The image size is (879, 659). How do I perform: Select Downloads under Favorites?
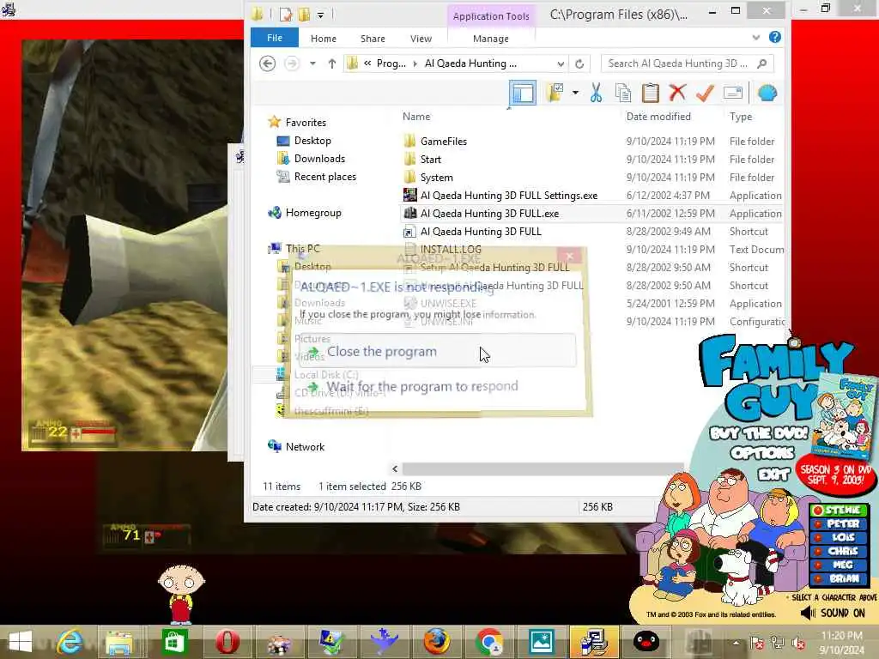click(319, 159)
